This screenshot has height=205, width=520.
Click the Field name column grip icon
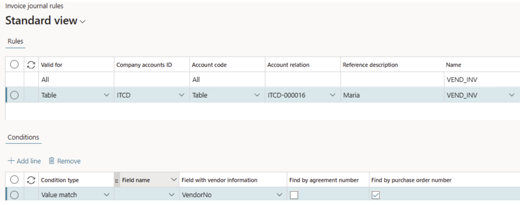point(117,180)
